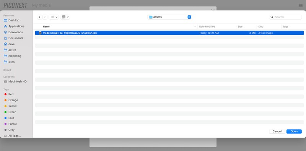Sort by Date Modified column header
The image size is (306, 151).
tap(207, 26)
